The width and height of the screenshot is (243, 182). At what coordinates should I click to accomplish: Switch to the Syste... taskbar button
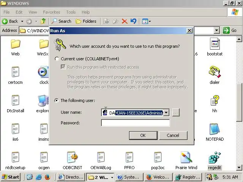point(129,177)
